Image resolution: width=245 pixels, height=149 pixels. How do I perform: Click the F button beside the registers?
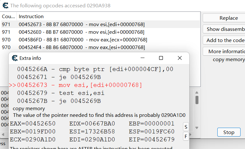[x=186, y=137]
